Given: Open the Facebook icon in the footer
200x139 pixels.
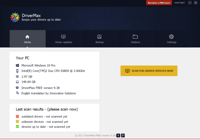Looking at the screenshot, I should pyautogui.click(x=118, y=136).
